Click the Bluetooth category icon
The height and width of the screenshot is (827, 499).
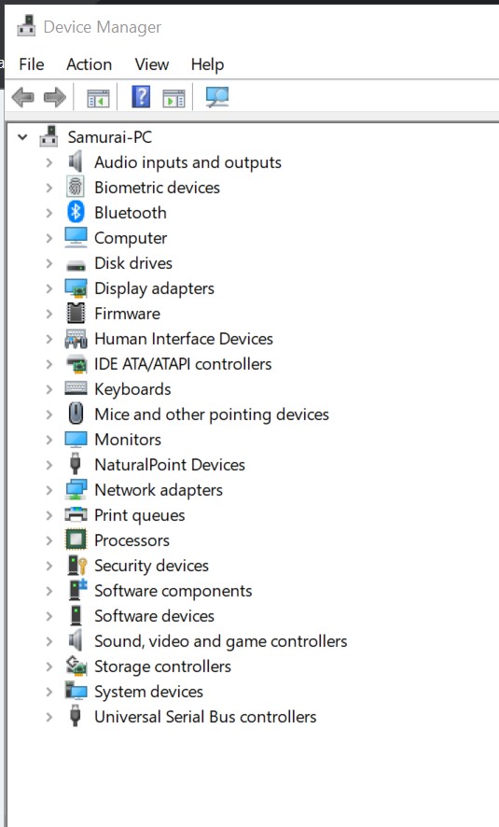[x=76, y=213]
